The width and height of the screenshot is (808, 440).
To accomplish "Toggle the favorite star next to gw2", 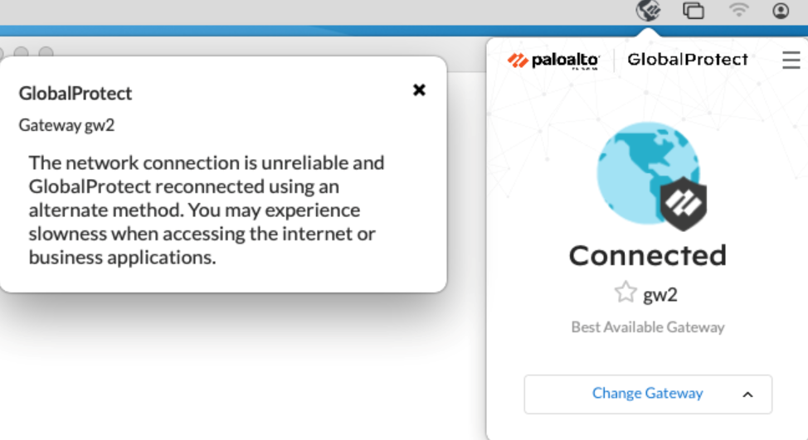I will coord(625,293).
